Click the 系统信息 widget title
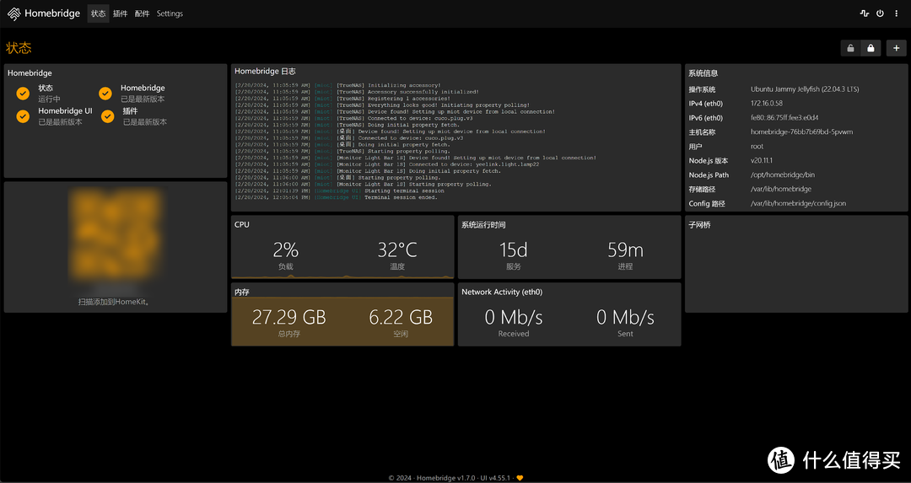 [703, 73]
